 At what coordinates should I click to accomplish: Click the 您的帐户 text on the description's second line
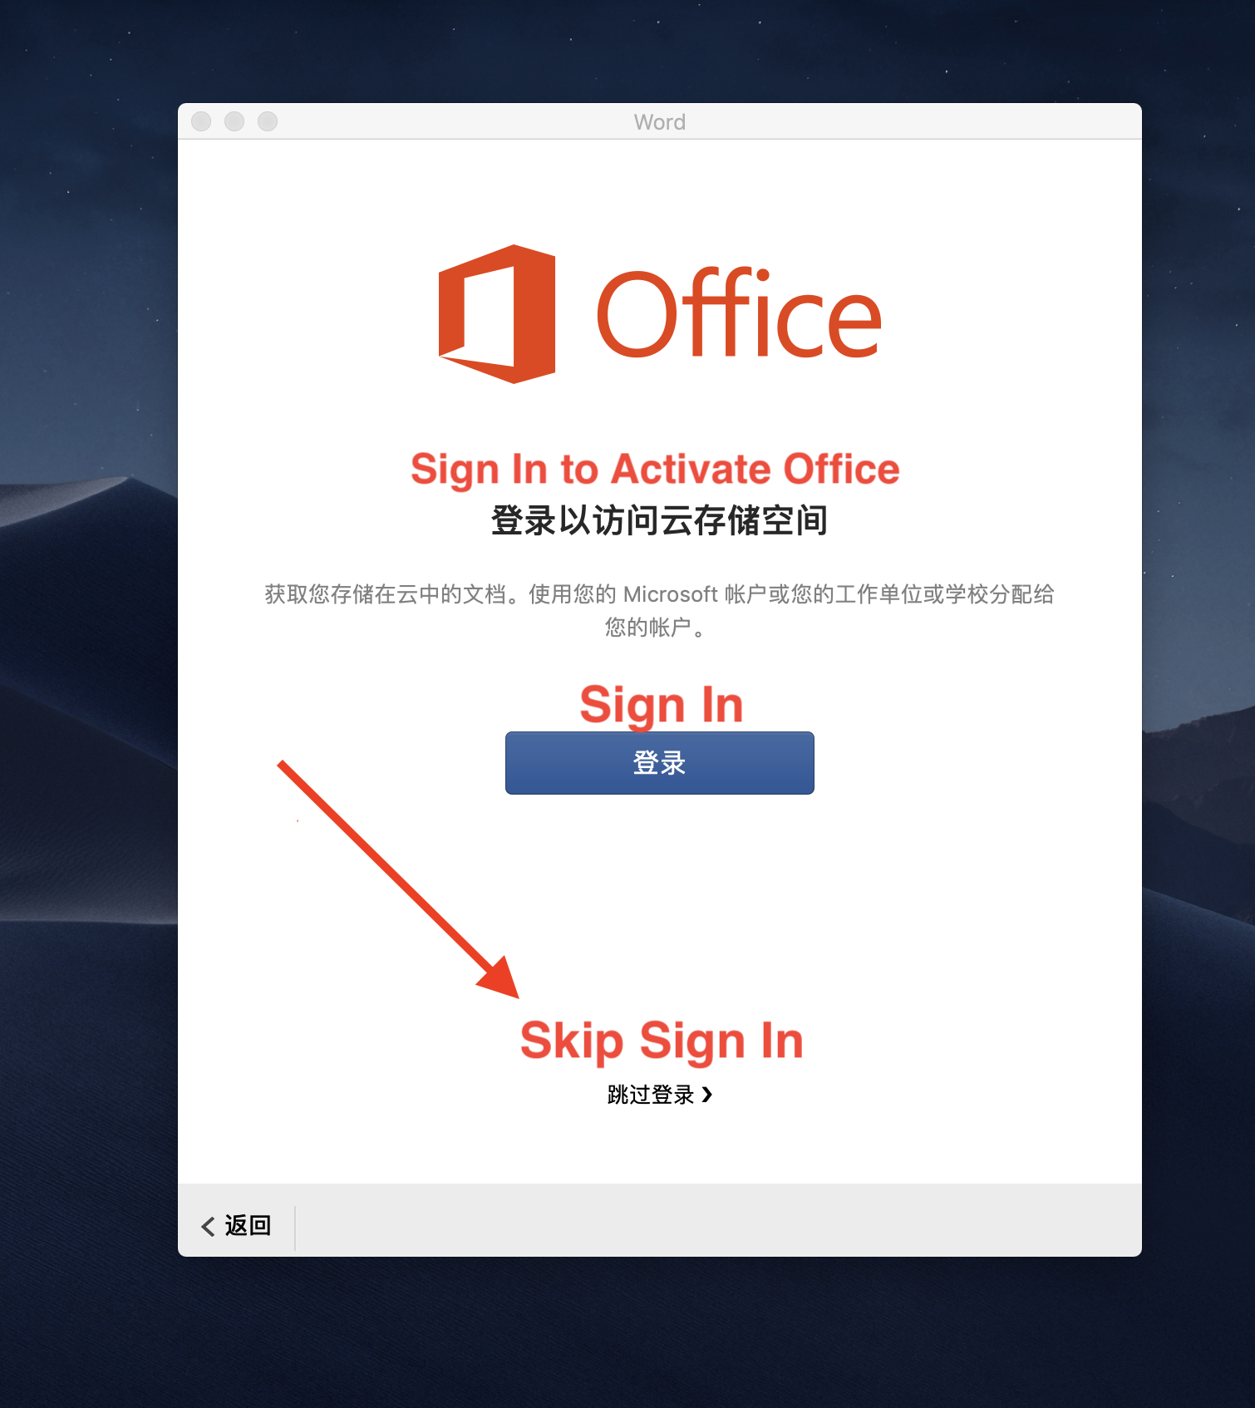(x=648, y=628)
